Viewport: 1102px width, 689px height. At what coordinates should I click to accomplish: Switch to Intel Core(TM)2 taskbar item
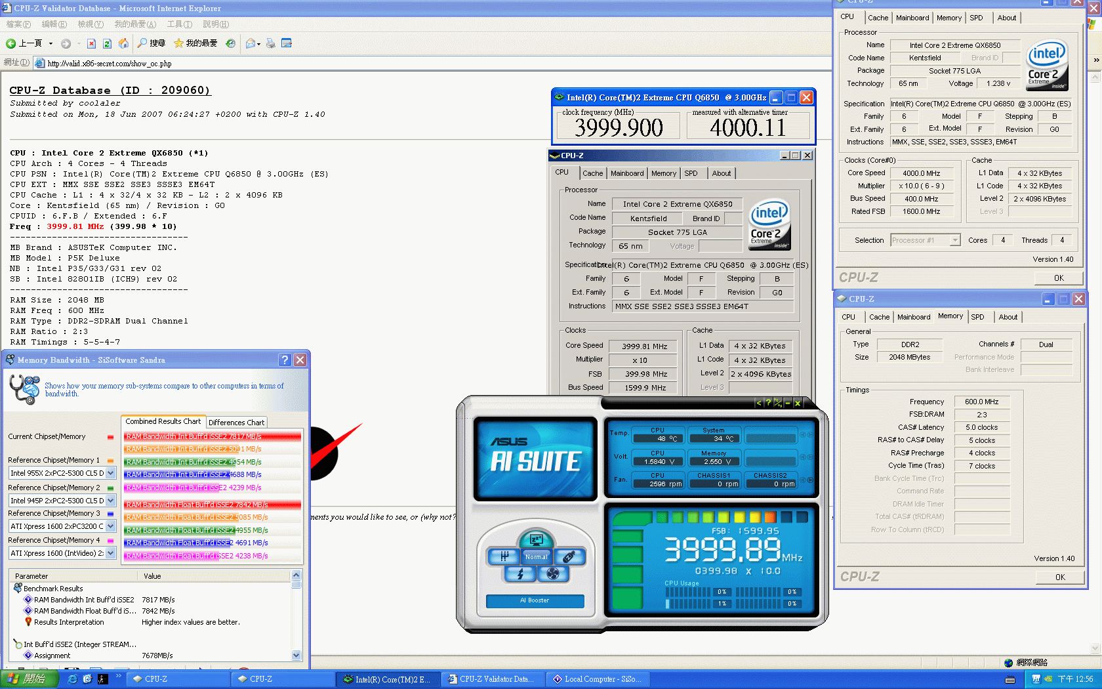click(388, 679)
